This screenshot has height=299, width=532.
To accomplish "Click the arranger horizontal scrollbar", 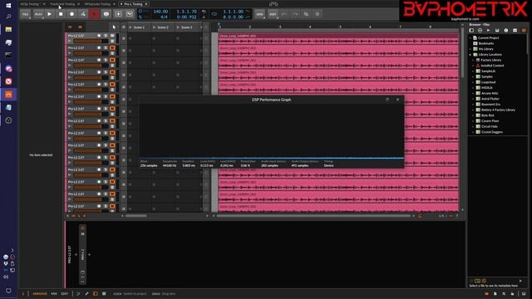I will (313, 216).
